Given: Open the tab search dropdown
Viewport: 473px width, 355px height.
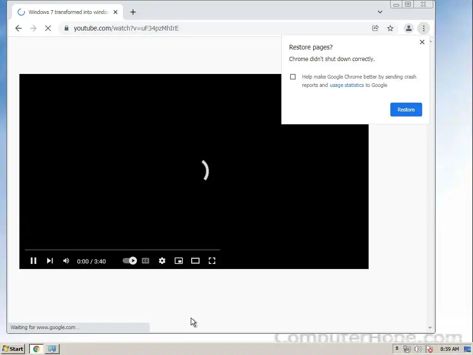Looking at the screenshot, I should [380, 12].
